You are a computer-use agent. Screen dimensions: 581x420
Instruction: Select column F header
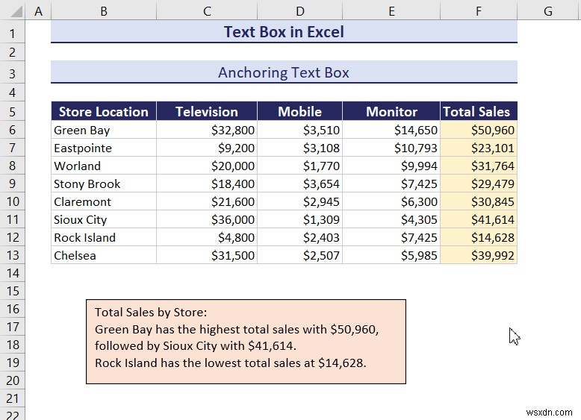click(x=479, y=11)
